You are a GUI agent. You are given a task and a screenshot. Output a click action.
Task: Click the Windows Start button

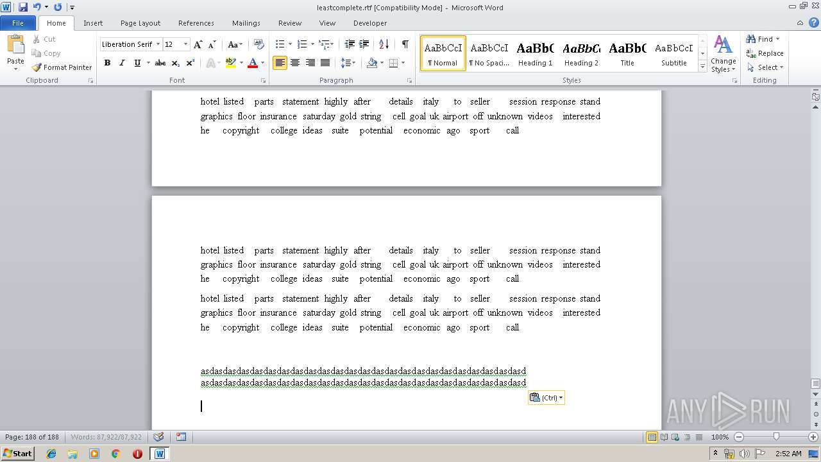(17, 453)
